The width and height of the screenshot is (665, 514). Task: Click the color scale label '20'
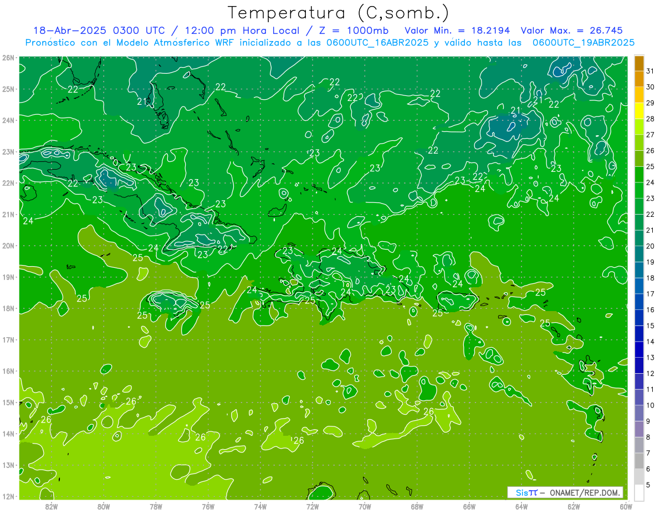(x=650, y=246)
